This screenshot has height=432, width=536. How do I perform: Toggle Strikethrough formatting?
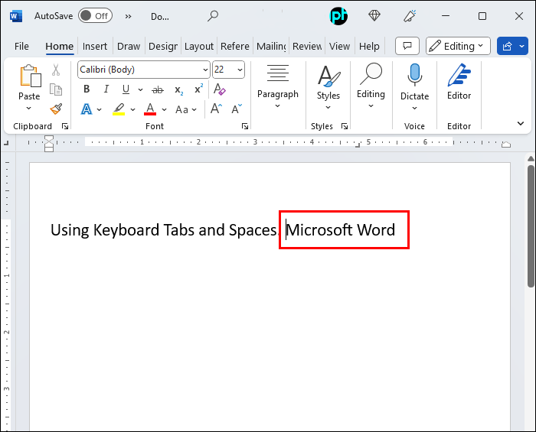(x=158, y=89)
